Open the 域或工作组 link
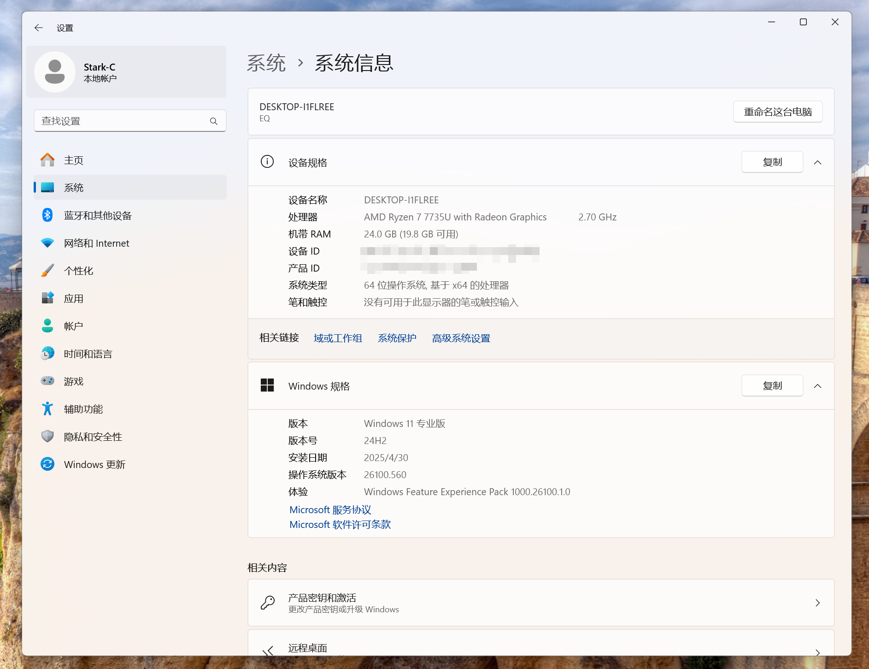The image size is (869, 669). 338,338
